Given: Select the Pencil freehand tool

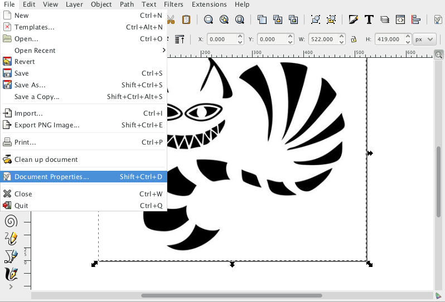Looking at the screenshot, I should pyautogui.click(x=11, y=239).
